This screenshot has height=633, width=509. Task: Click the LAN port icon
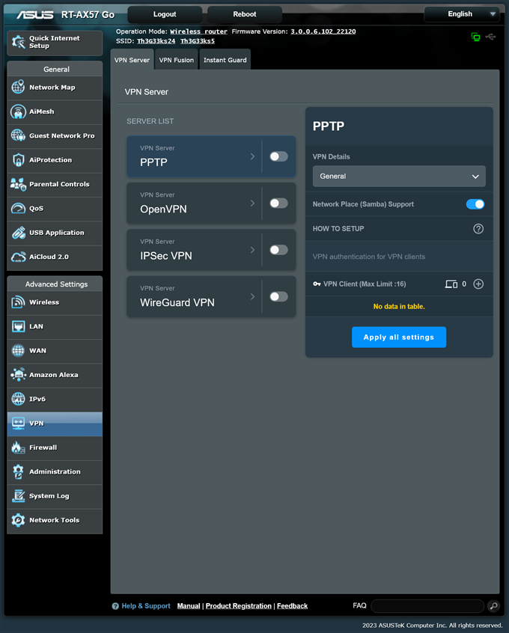coord(18,326)
